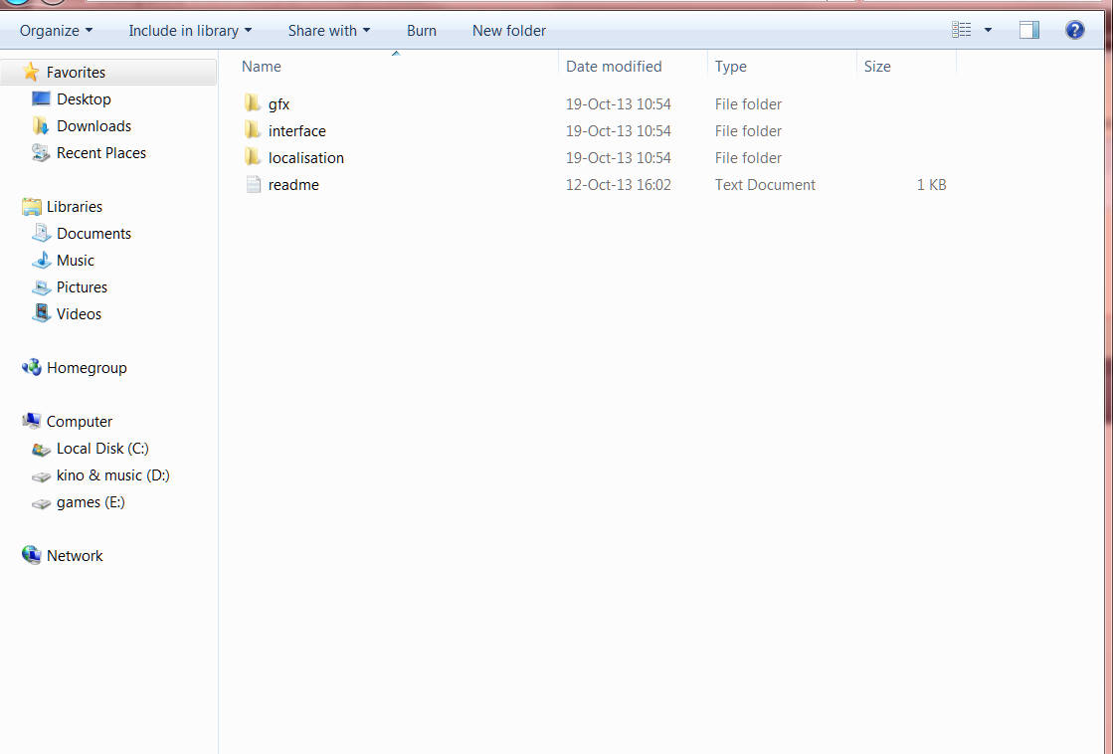Open the Pictures library

(x=82, y=287)
